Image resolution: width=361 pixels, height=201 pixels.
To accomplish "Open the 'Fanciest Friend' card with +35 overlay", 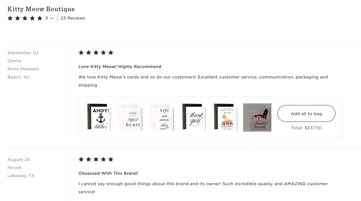I will 257,117.
